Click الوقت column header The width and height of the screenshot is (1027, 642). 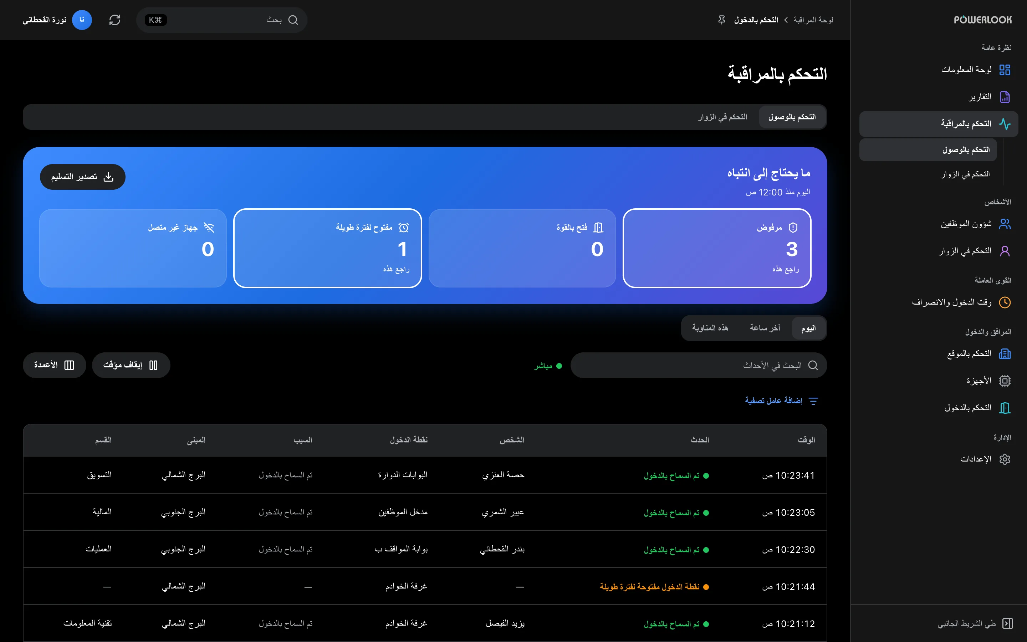pyautogui.click(x=806, y=440)
